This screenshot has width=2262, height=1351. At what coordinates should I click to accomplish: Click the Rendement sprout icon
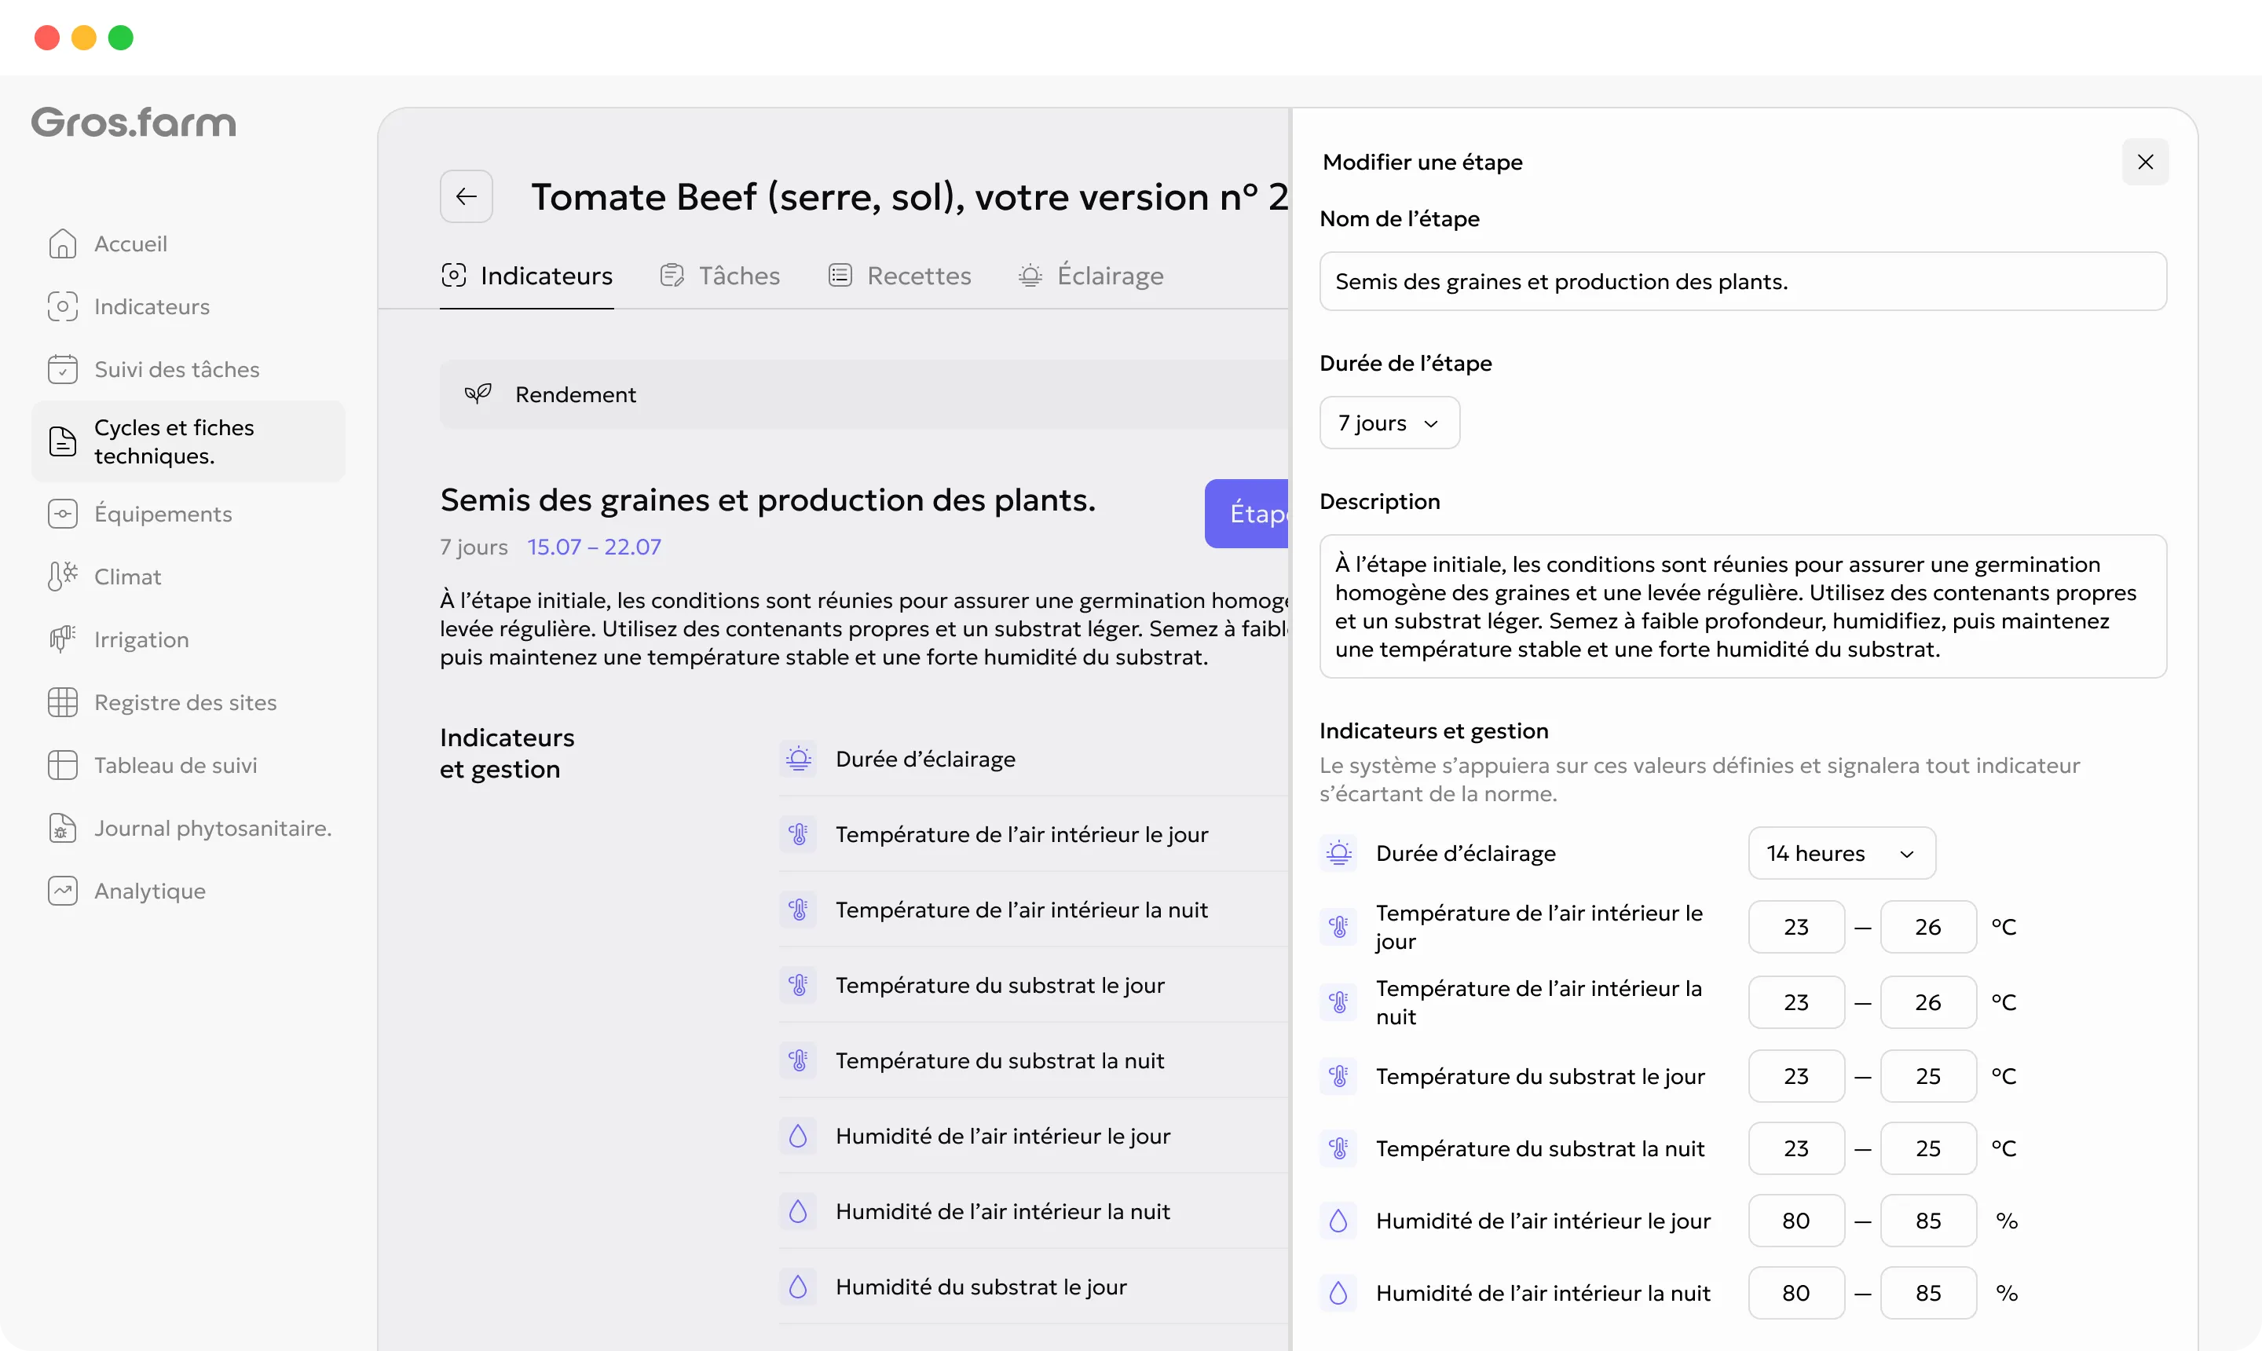click(x=478, y=394)
